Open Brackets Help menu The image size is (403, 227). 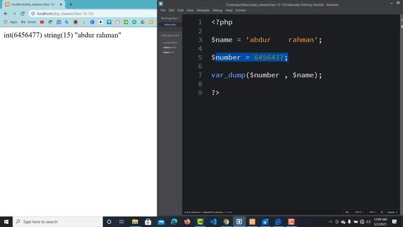229,10
